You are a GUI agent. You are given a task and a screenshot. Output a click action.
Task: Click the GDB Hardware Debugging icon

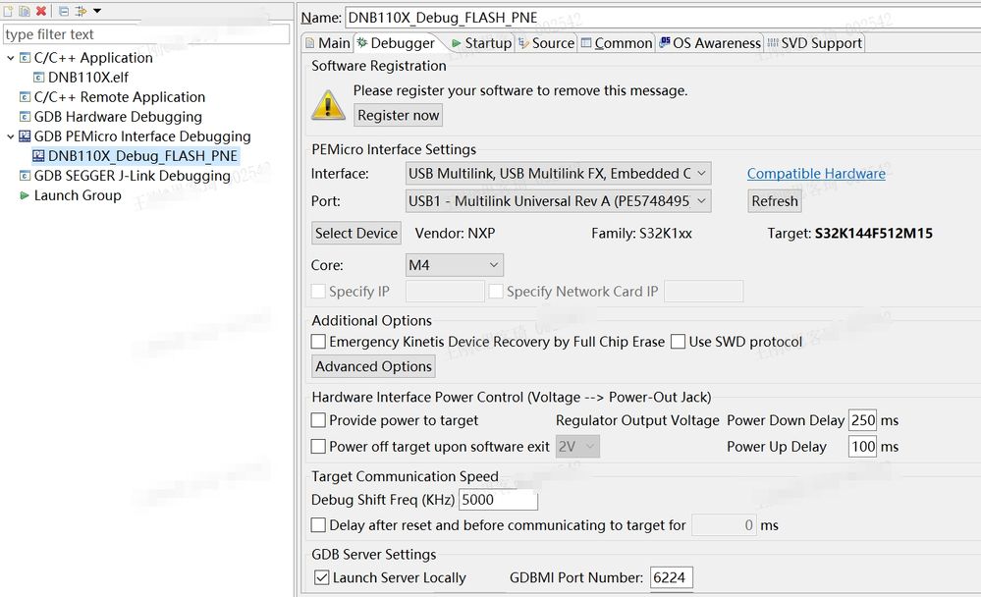tap(25, 117)
